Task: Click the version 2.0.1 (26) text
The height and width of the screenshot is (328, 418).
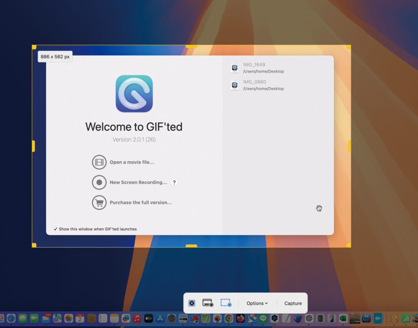Action: click(134, 139)
